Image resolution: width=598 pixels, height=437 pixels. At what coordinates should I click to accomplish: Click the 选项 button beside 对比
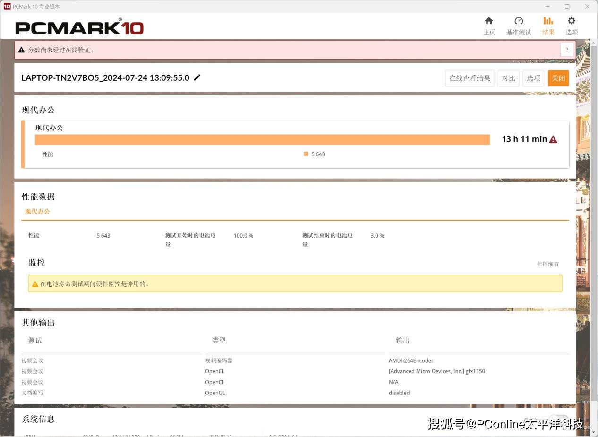tap(533, 78)
